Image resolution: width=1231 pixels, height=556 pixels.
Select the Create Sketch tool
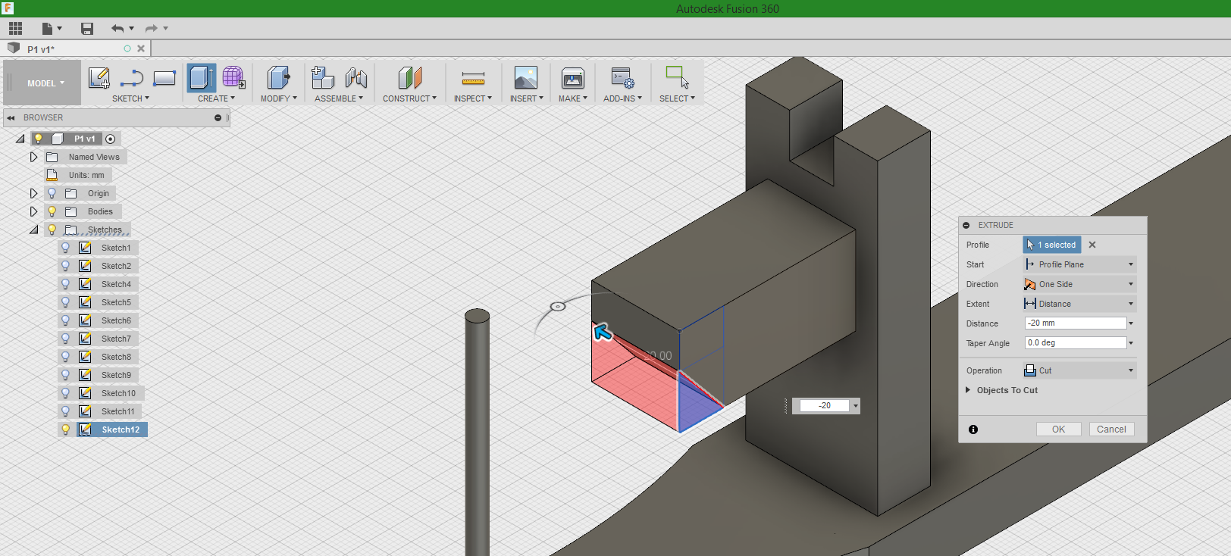coord(99,78)
